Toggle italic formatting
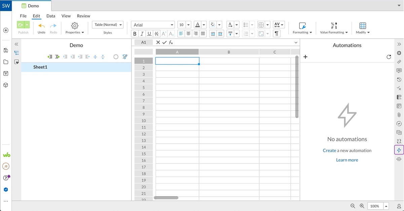Screen dimensions: 404x211 coord(142,34)
